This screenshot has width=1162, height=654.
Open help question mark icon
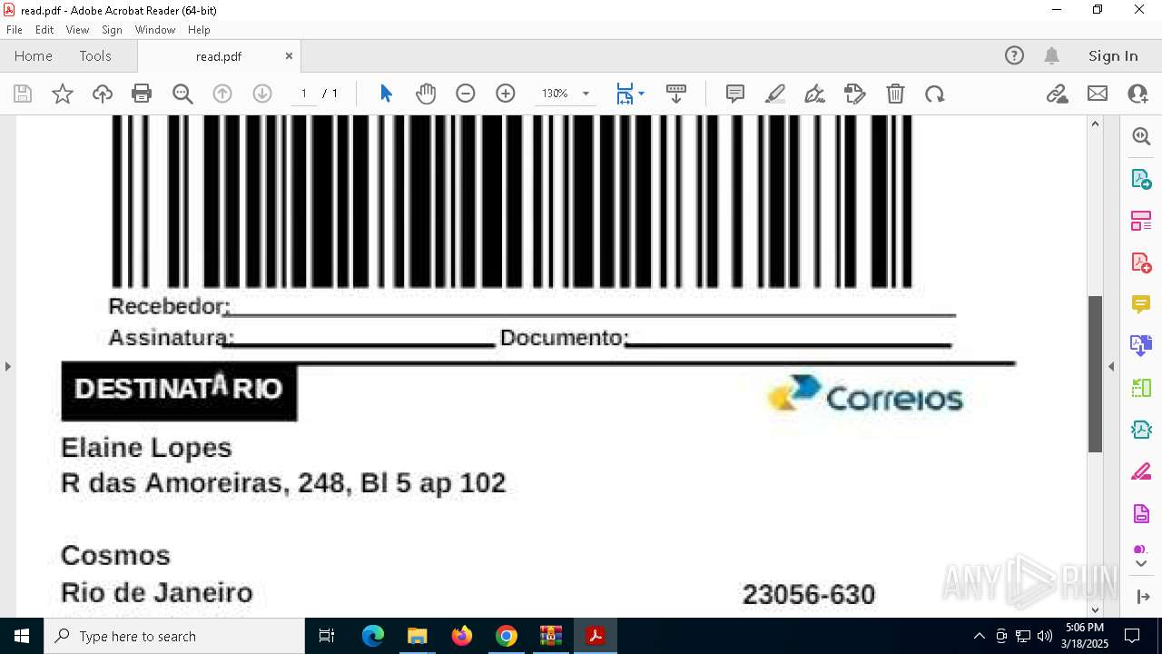click(x=1014, y=55)
